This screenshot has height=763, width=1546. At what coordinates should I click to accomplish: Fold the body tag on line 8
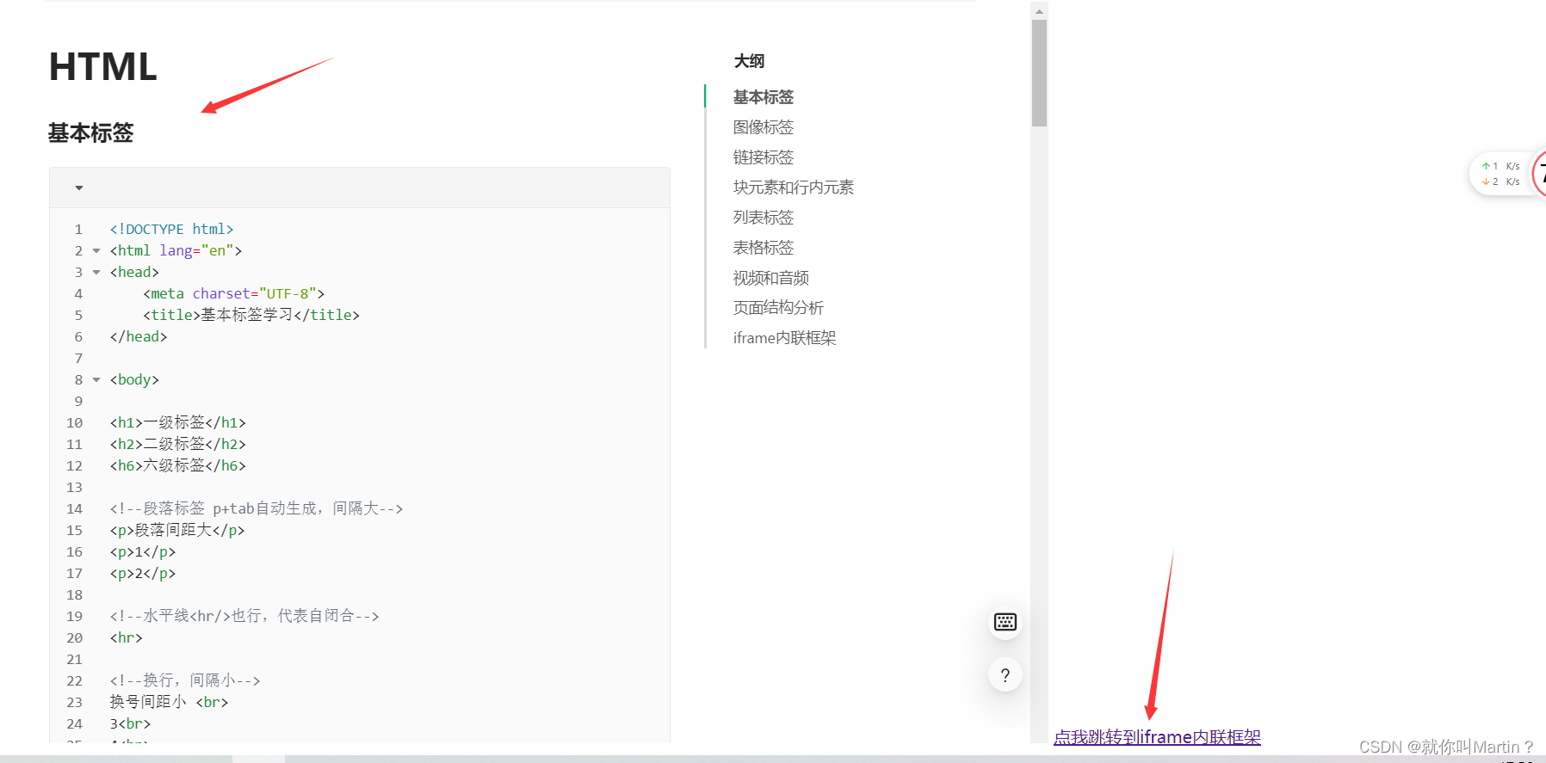coord(96,380)
